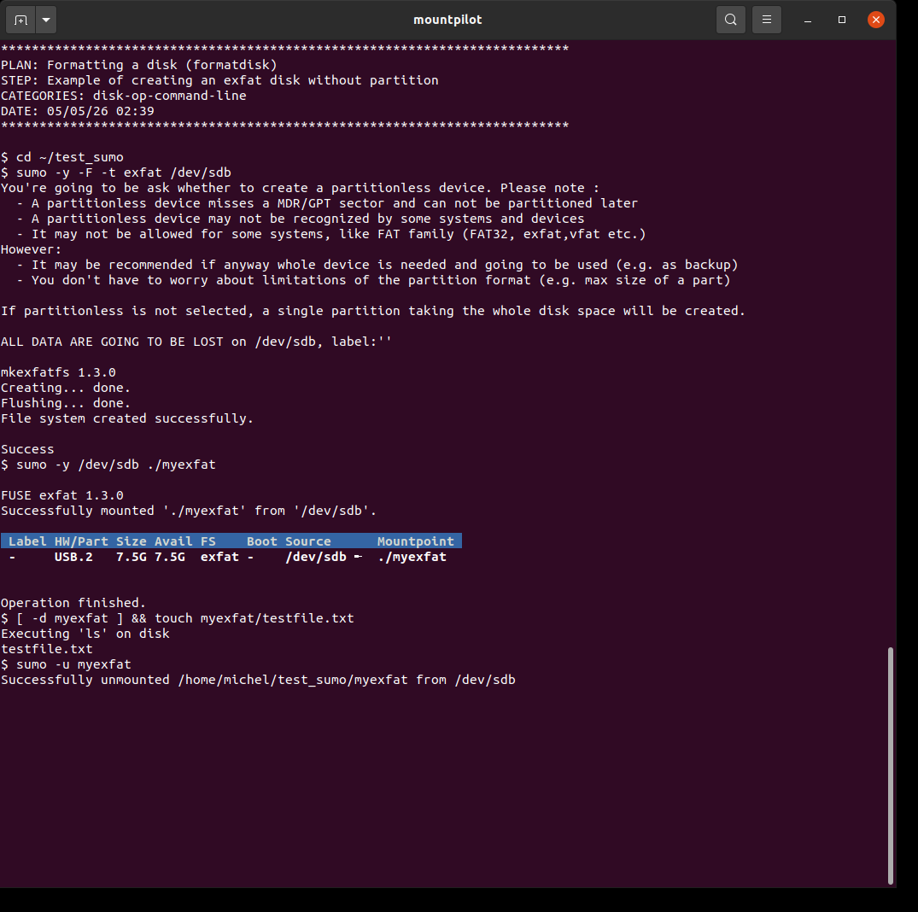Click the 'Source' table header
Screen dimensions: 918x912
tap(308, 541)
